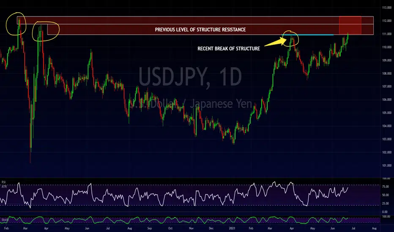The height and width of the screenshot is (232, 394).
Task: Click the Sep label on time axis
Action: (x=150, y=229)
